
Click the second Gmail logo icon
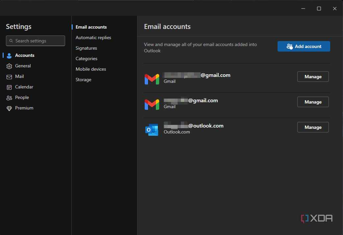[x=152, y=105]
